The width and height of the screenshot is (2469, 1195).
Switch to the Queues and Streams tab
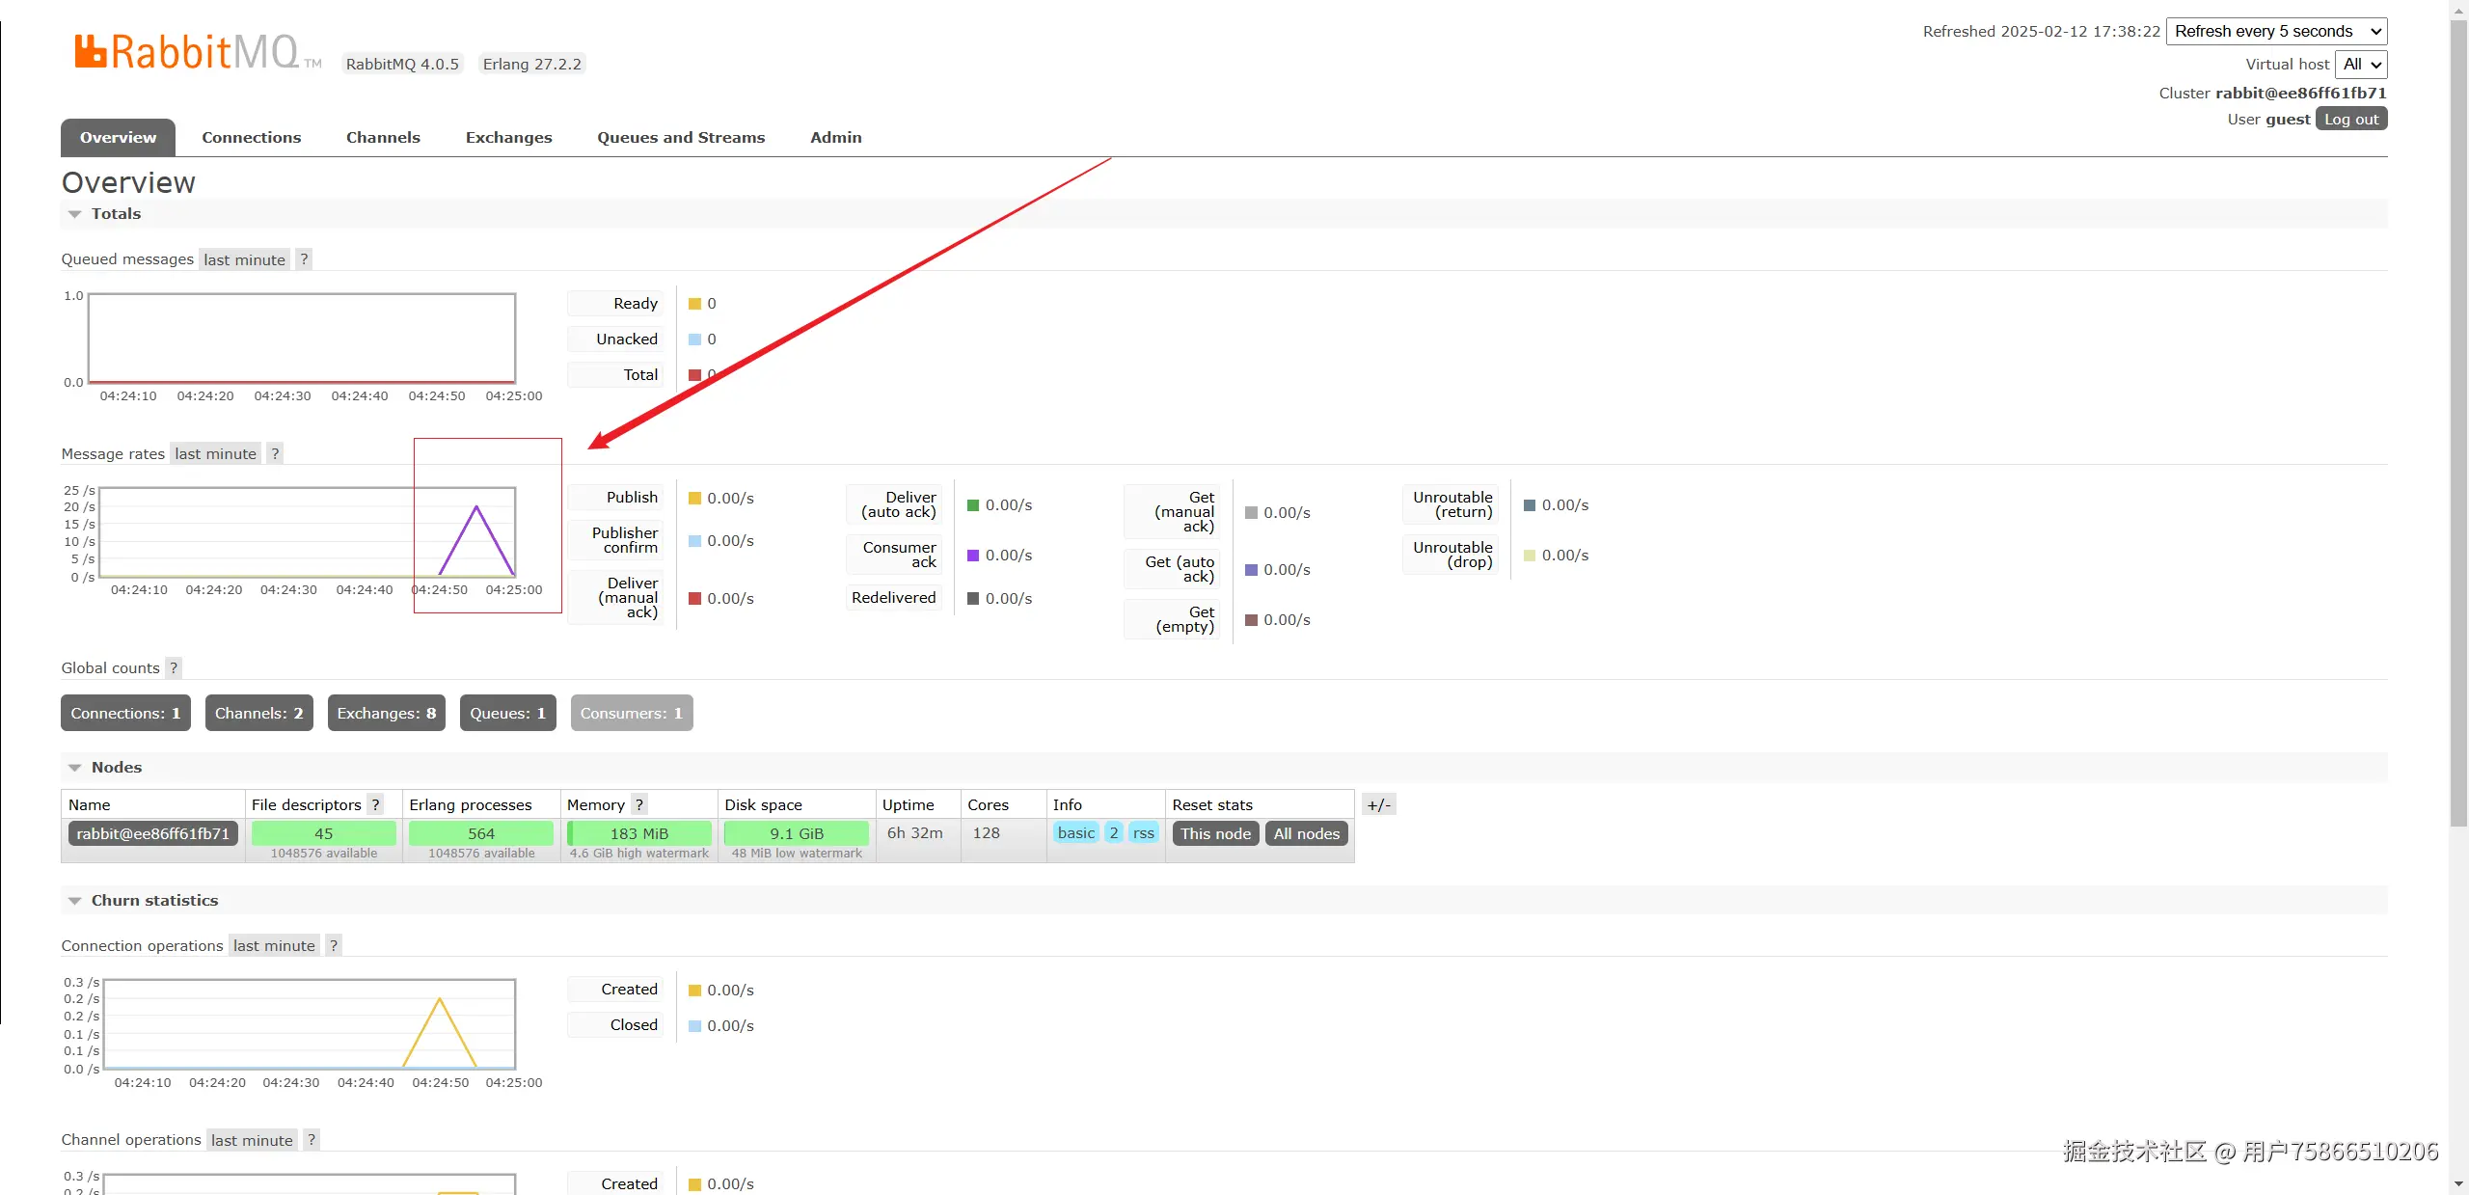tap(681, 138)
